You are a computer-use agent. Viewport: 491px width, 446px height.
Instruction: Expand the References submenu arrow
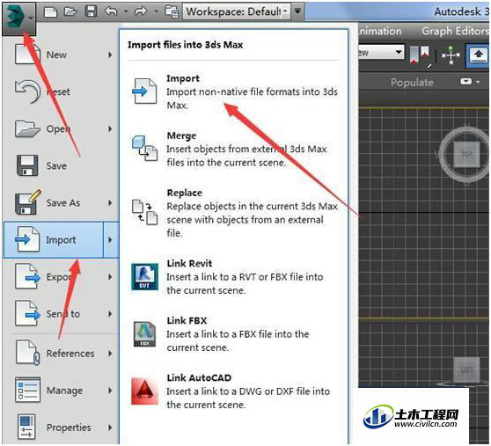tap(110, 354)
